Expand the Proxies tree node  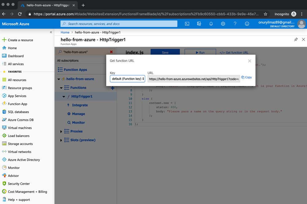tap(61, 131)
